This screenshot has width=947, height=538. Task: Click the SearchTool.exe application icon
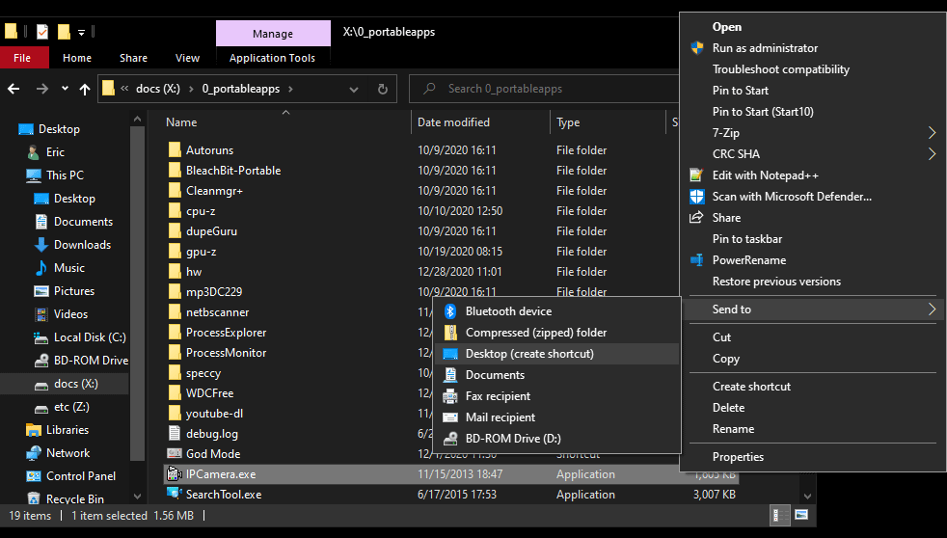(x=175, y=494)
